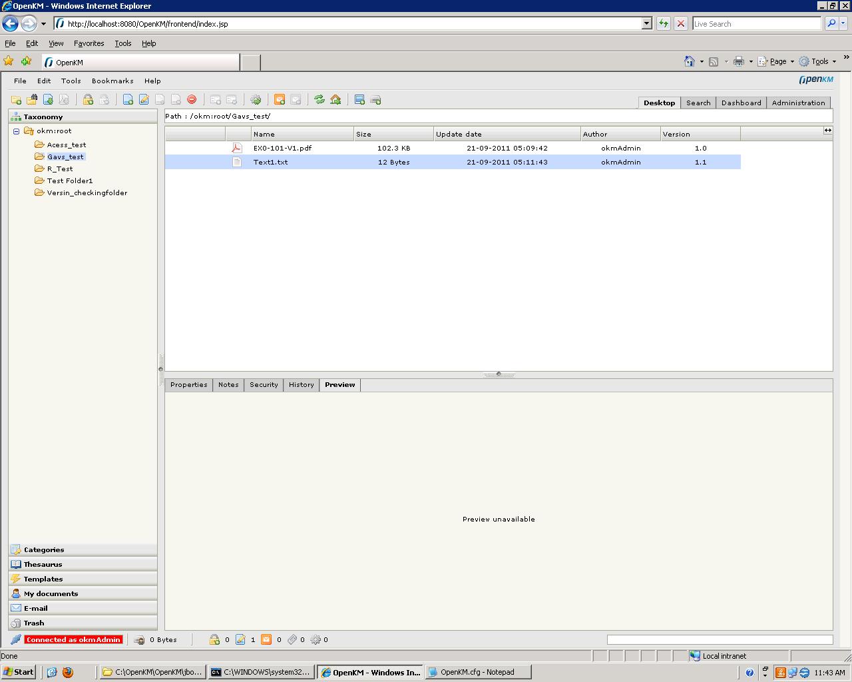Click the Lock document icon in the toolbar
Image resolution: width=852 pixels, height=682 pixels.
pyautogui.click(x=88, y=99)
